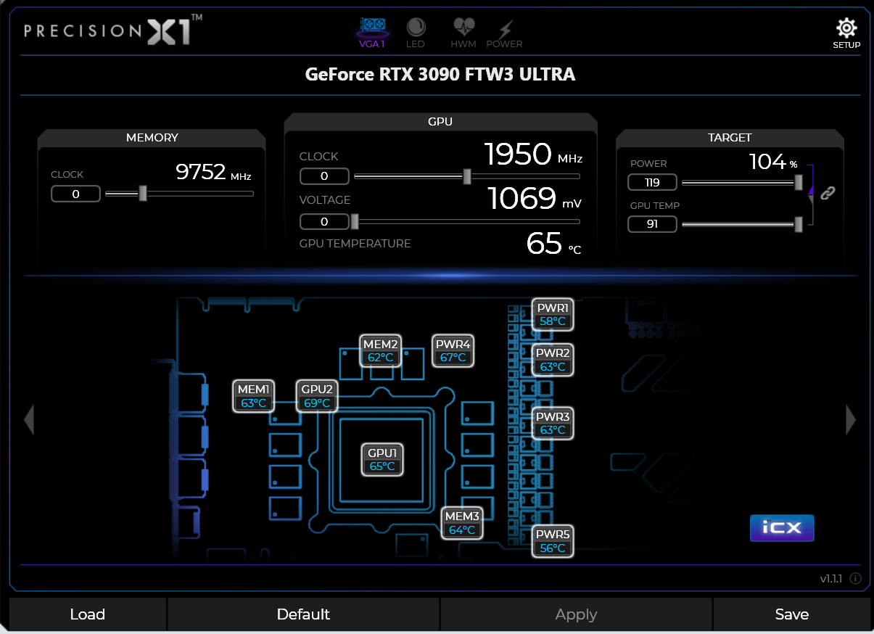The width and height of the screenshot is (874, 634).
Task: Click the Apply button
Action: click(x=576, y=614)
